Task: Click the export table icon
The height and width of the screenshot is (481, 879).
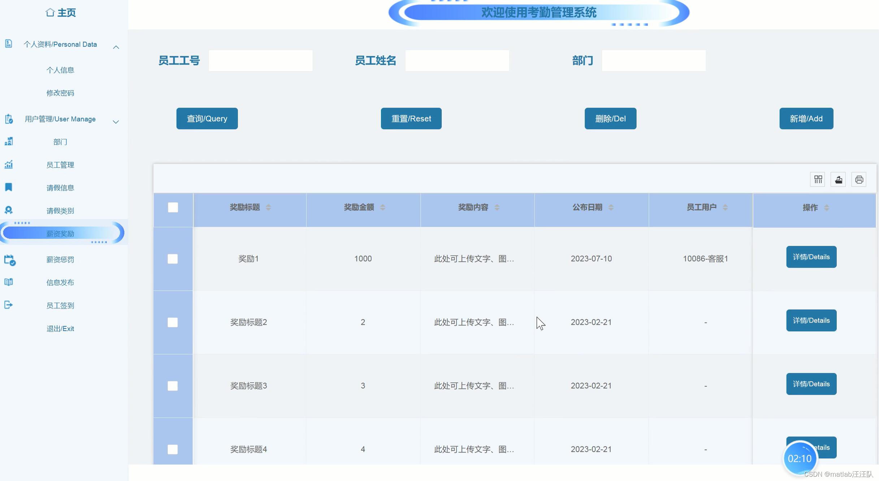Action: point(839,179)
